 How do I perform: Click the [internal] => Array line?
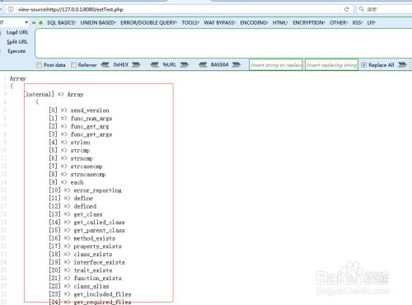(x=54, y=94)
